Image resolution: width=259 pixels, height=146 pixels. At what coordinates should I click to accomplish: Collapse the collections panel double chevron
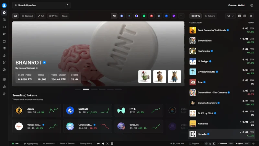(251, 16)
